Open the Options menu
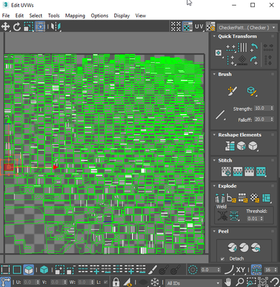 [x=99, y=16]
